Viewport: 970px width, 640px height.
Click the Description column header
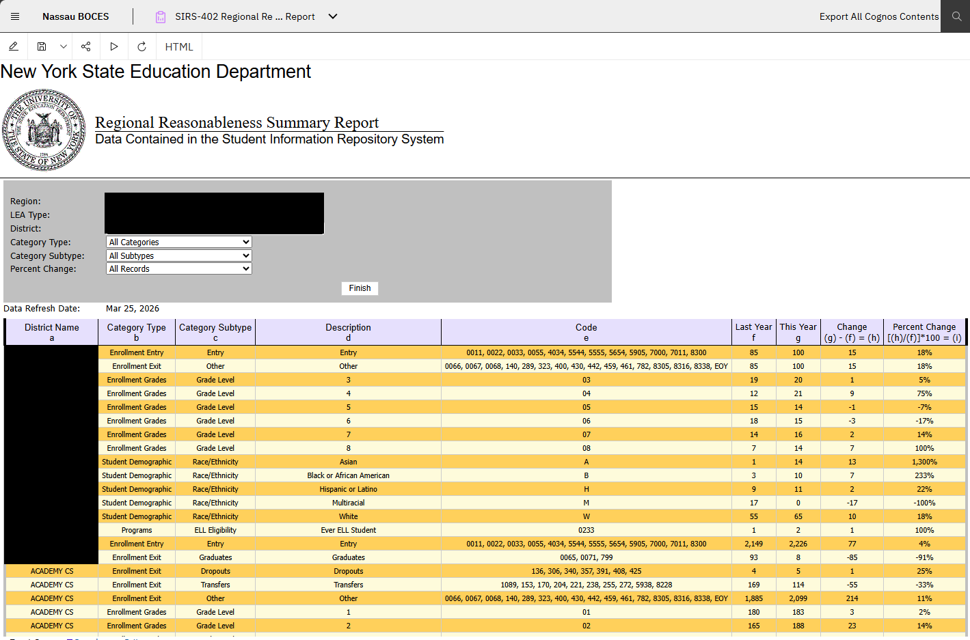pos(349,332)
